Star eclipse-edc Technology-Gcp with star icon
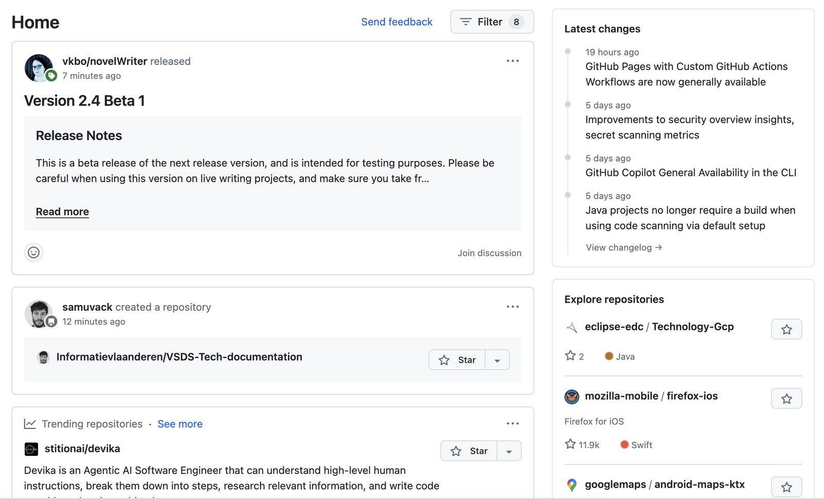 point(786,329)
